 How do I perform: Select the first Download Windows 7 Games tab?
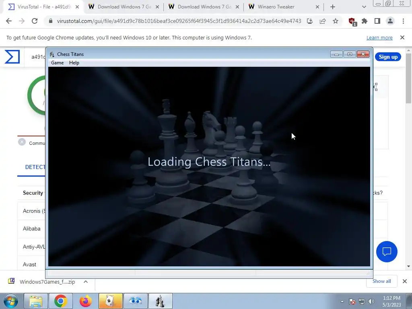pyautogui.click(x=124, y=7)
